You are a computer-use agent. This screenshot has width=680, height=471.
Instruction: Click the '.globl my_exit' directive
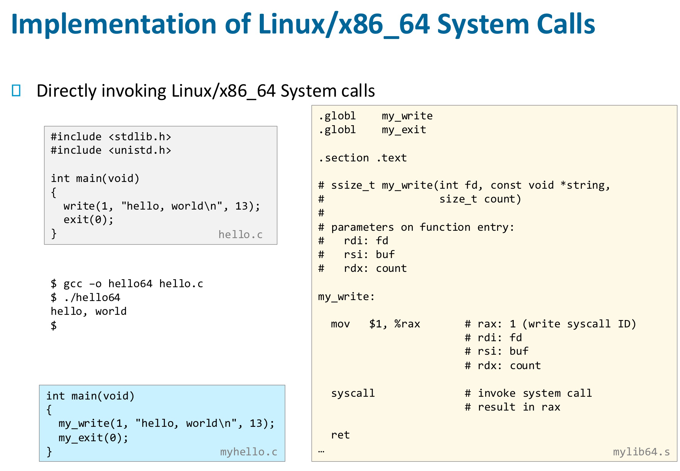tap(372, 130)
